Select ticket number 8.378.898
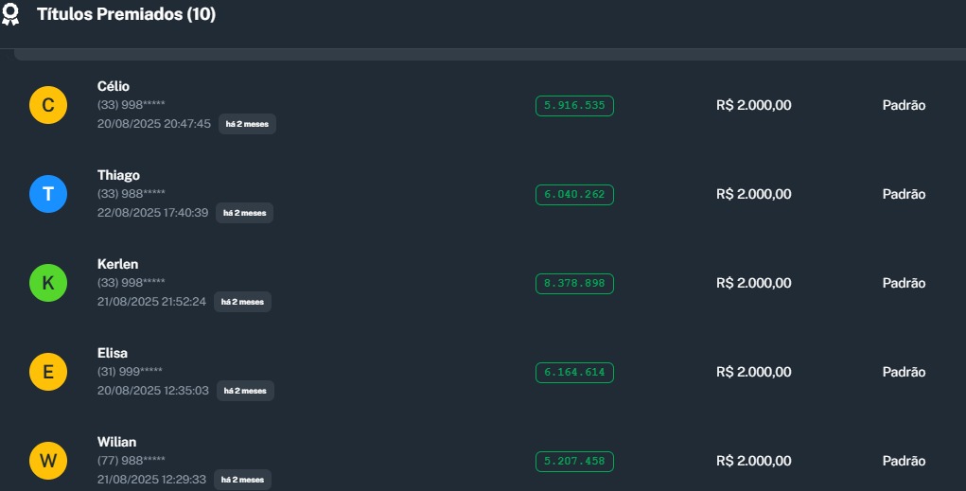966x491 pixels. click(x=574, y=284)
